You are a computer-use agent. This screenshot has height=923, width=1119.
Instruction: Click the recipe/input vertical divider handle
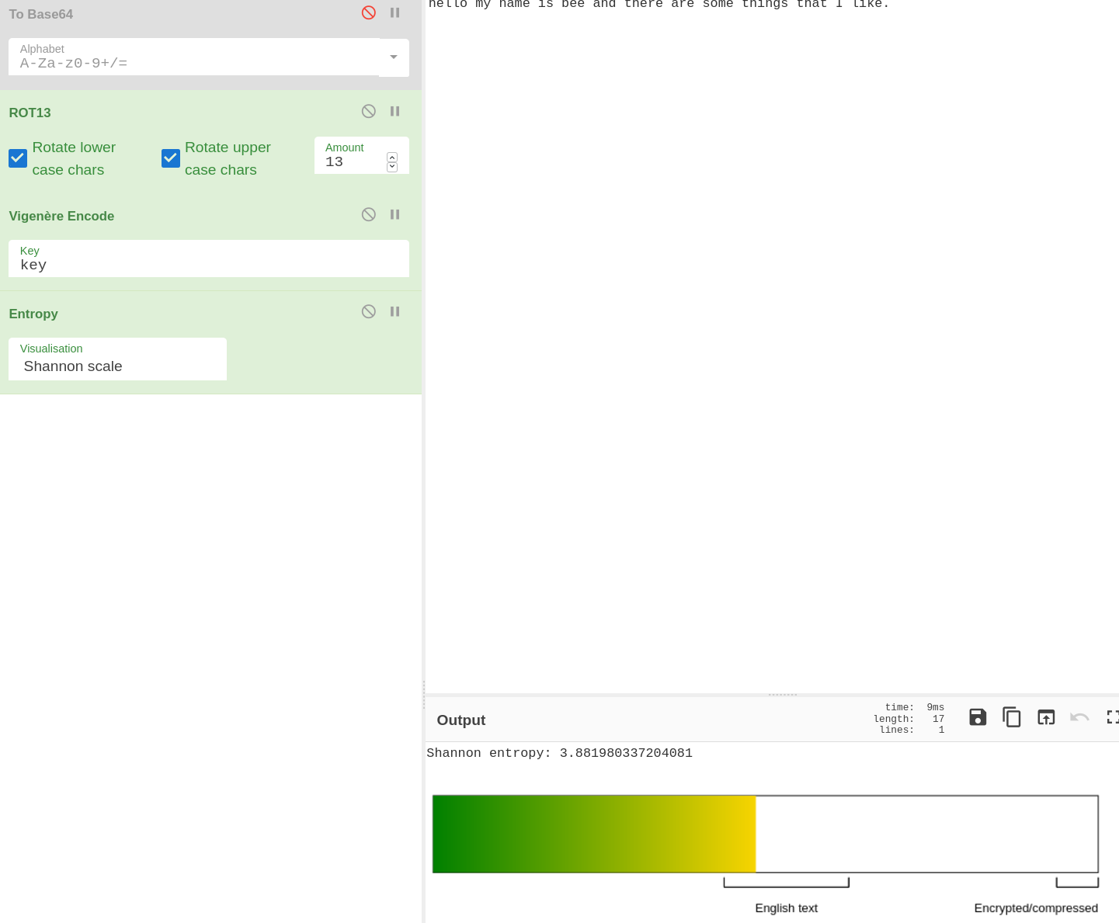[x=423, y=695]
